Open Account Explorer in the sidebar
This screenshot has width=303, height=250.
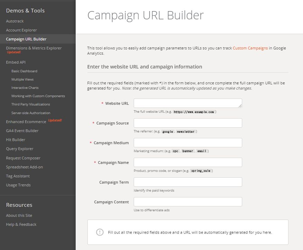(21, 30)
